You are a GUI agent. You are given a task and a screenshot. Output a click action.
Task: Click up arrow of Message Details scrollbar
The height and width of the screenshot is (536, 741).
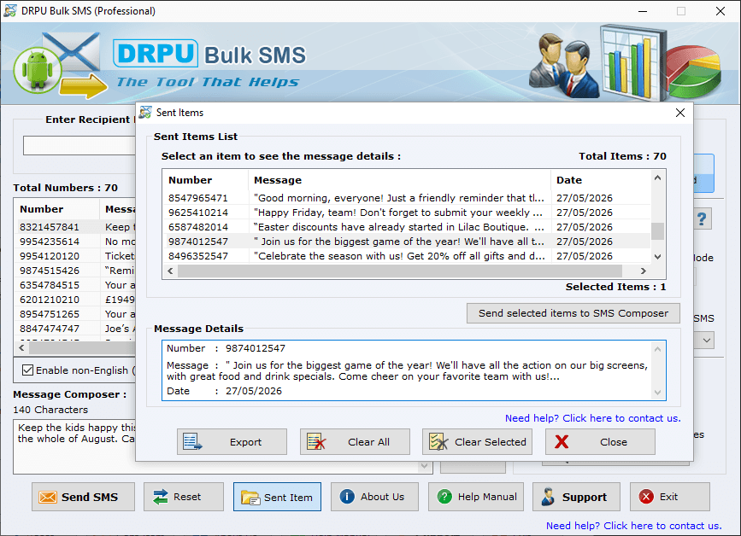657,349
